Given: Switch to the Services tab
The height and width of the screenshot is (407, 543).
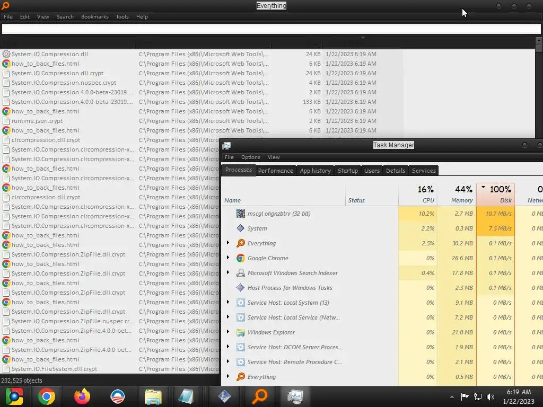Looking at the screenshot, I should (424, 171).
